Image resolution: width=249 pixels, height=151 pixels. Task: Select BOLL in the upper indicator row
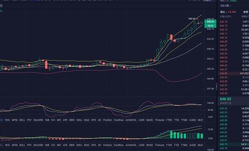click(x=22, y=120)
